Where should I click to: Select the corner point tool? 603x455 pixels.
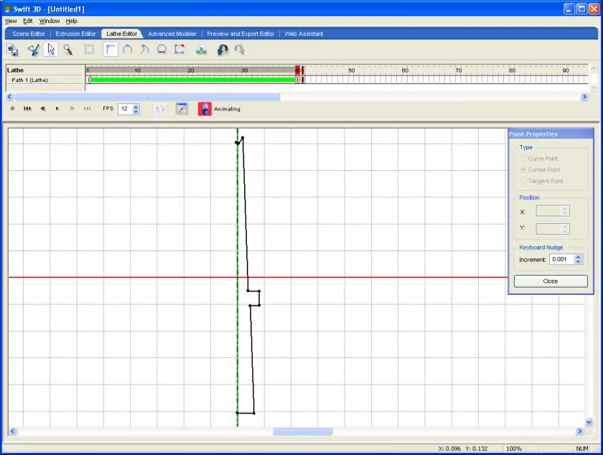(111, 50)
